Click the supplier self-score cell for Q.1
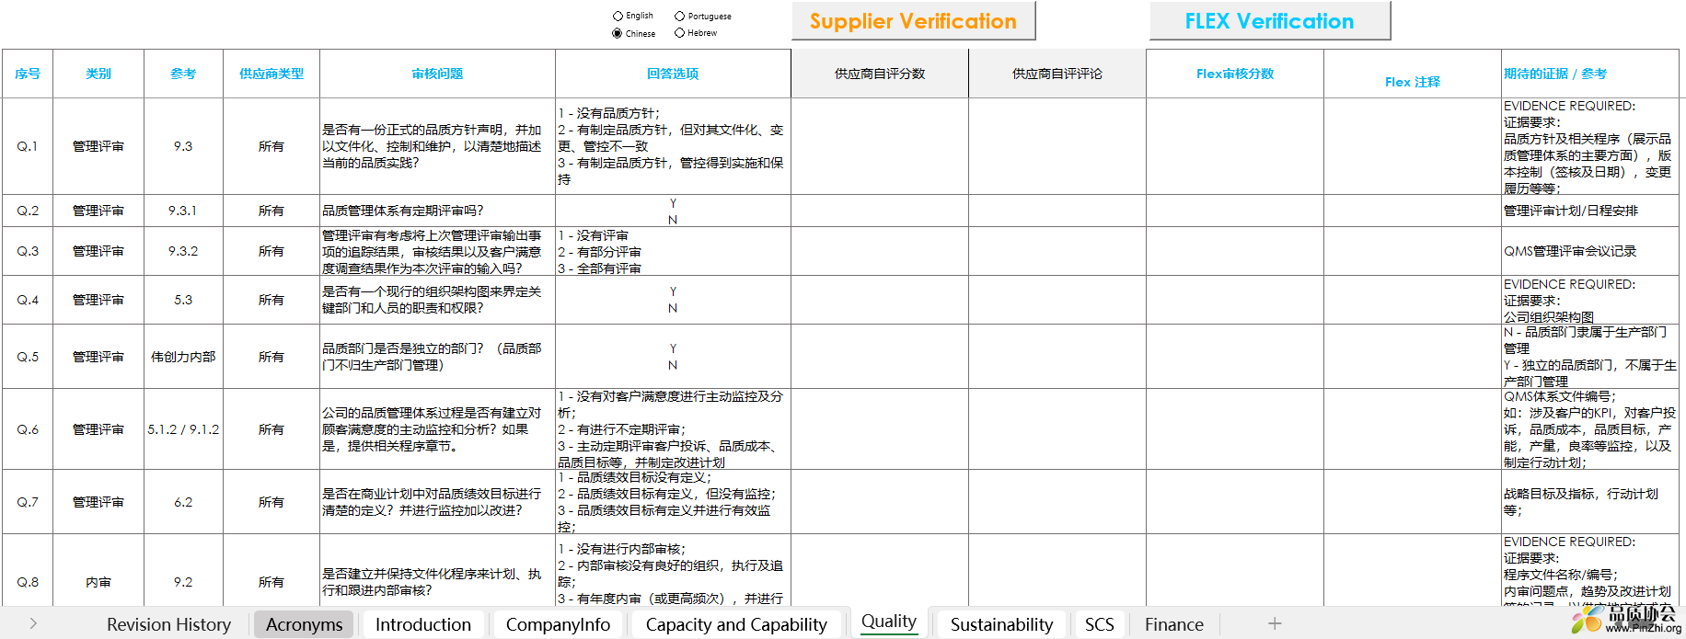Viewport: 1686px width, 639px height. pos(880,146)
